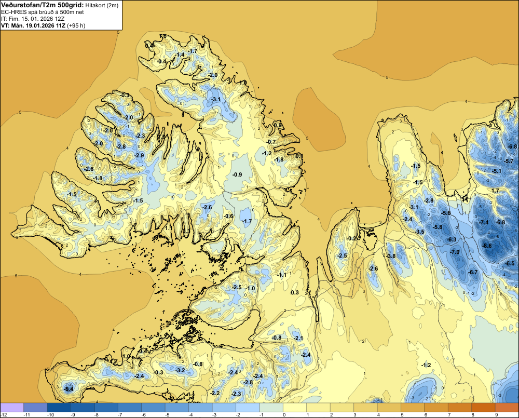Image resolution: width=519 pixels, height=418 pixels.
Task: Click the title 'Veðurstofan/T2m 500grid:'
Action: point(43,5)
